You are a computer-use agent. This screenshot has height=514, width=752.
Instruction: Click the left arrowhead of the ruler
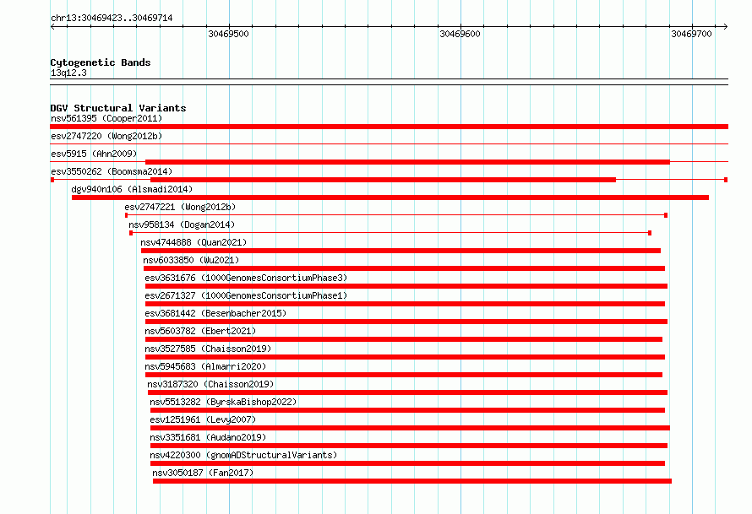click(x=52, y=26)
